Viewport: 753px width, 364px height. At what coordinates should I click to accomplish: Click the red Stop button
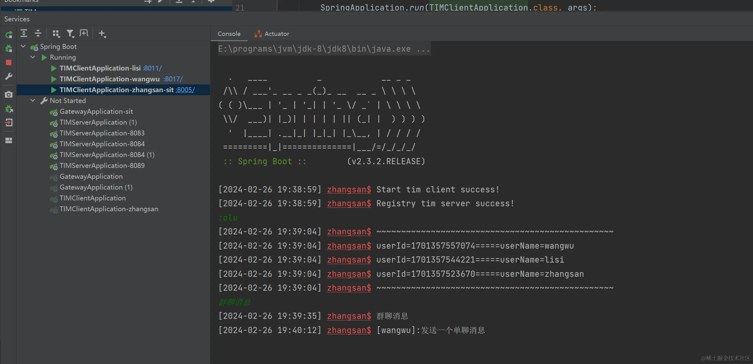pos(9,62)
